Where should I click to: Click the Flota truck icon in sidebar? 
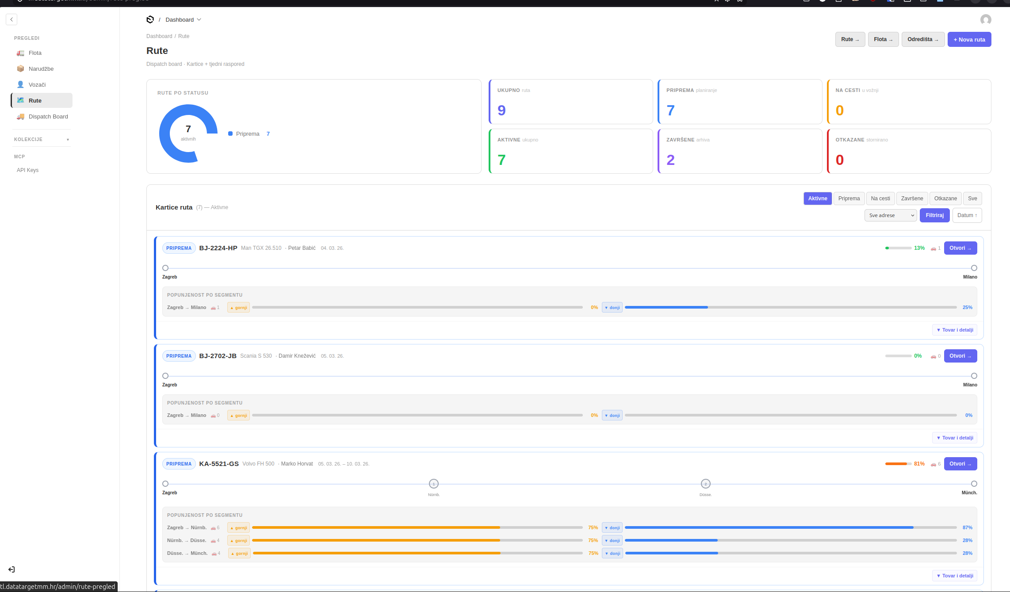20,53
